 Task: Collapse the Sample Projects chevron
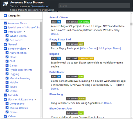tap(28, 49)
